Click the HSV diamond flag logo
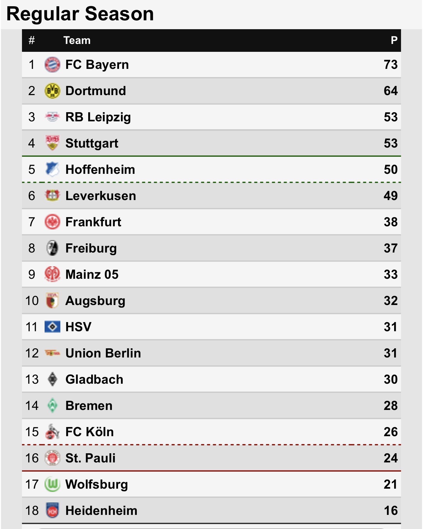 (x=52, y=327)
